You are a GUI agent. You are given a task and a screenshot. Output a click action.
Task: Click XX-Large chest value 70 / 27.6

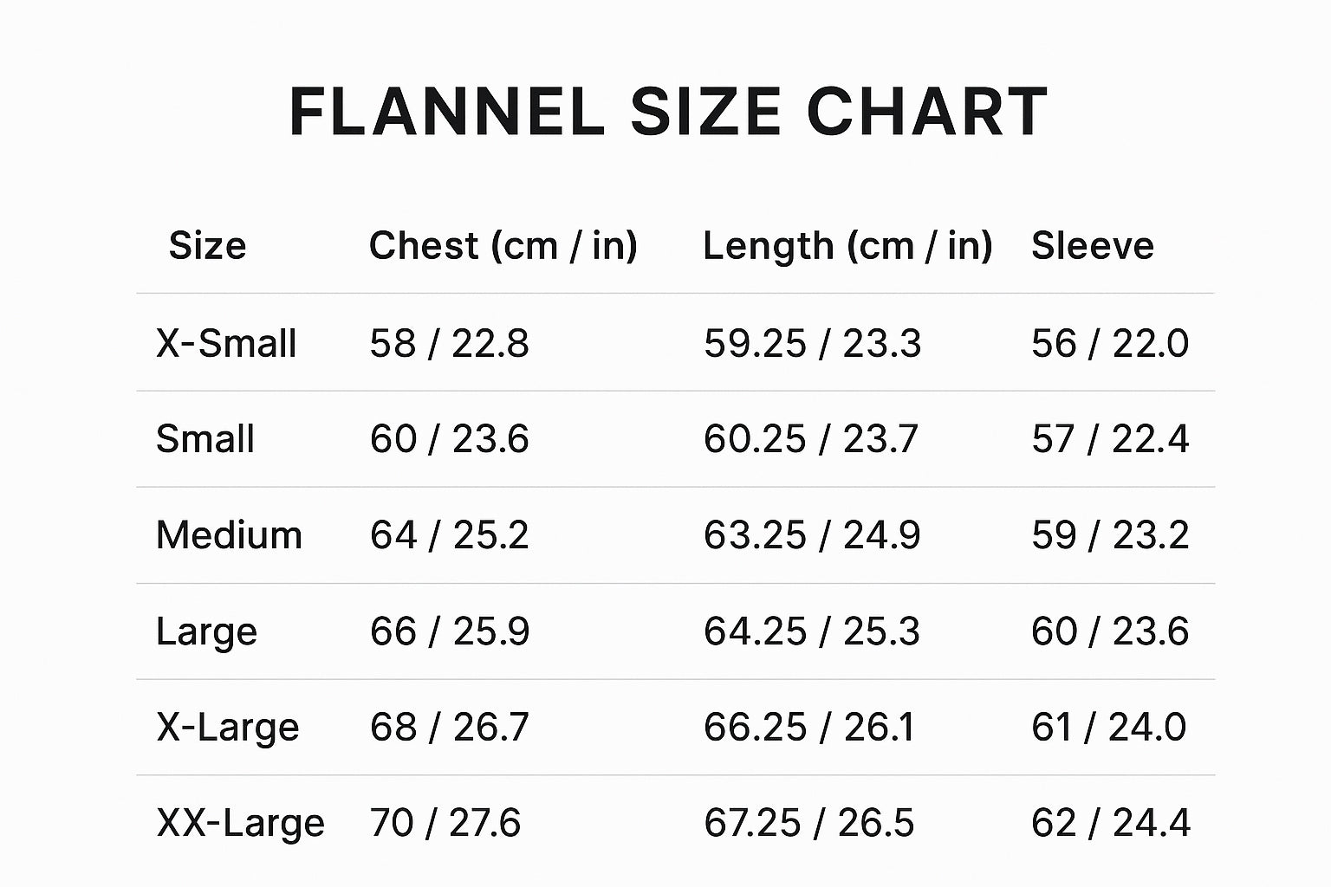coord(445,823)
